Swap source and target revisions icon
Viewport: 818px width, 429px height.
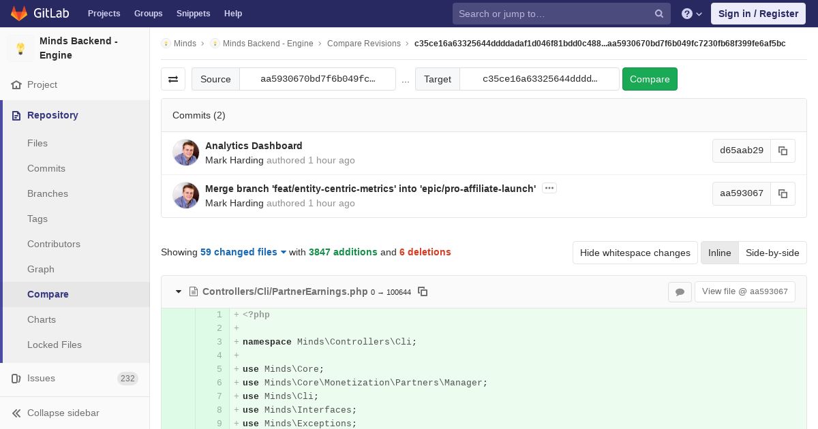173,79
